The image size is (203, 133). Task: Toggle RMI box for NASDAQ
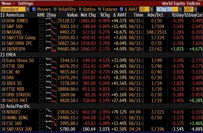[41, 32]
